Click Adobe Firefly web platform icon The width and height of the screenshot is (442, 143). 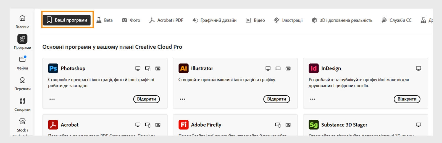[x=288, y=125]
